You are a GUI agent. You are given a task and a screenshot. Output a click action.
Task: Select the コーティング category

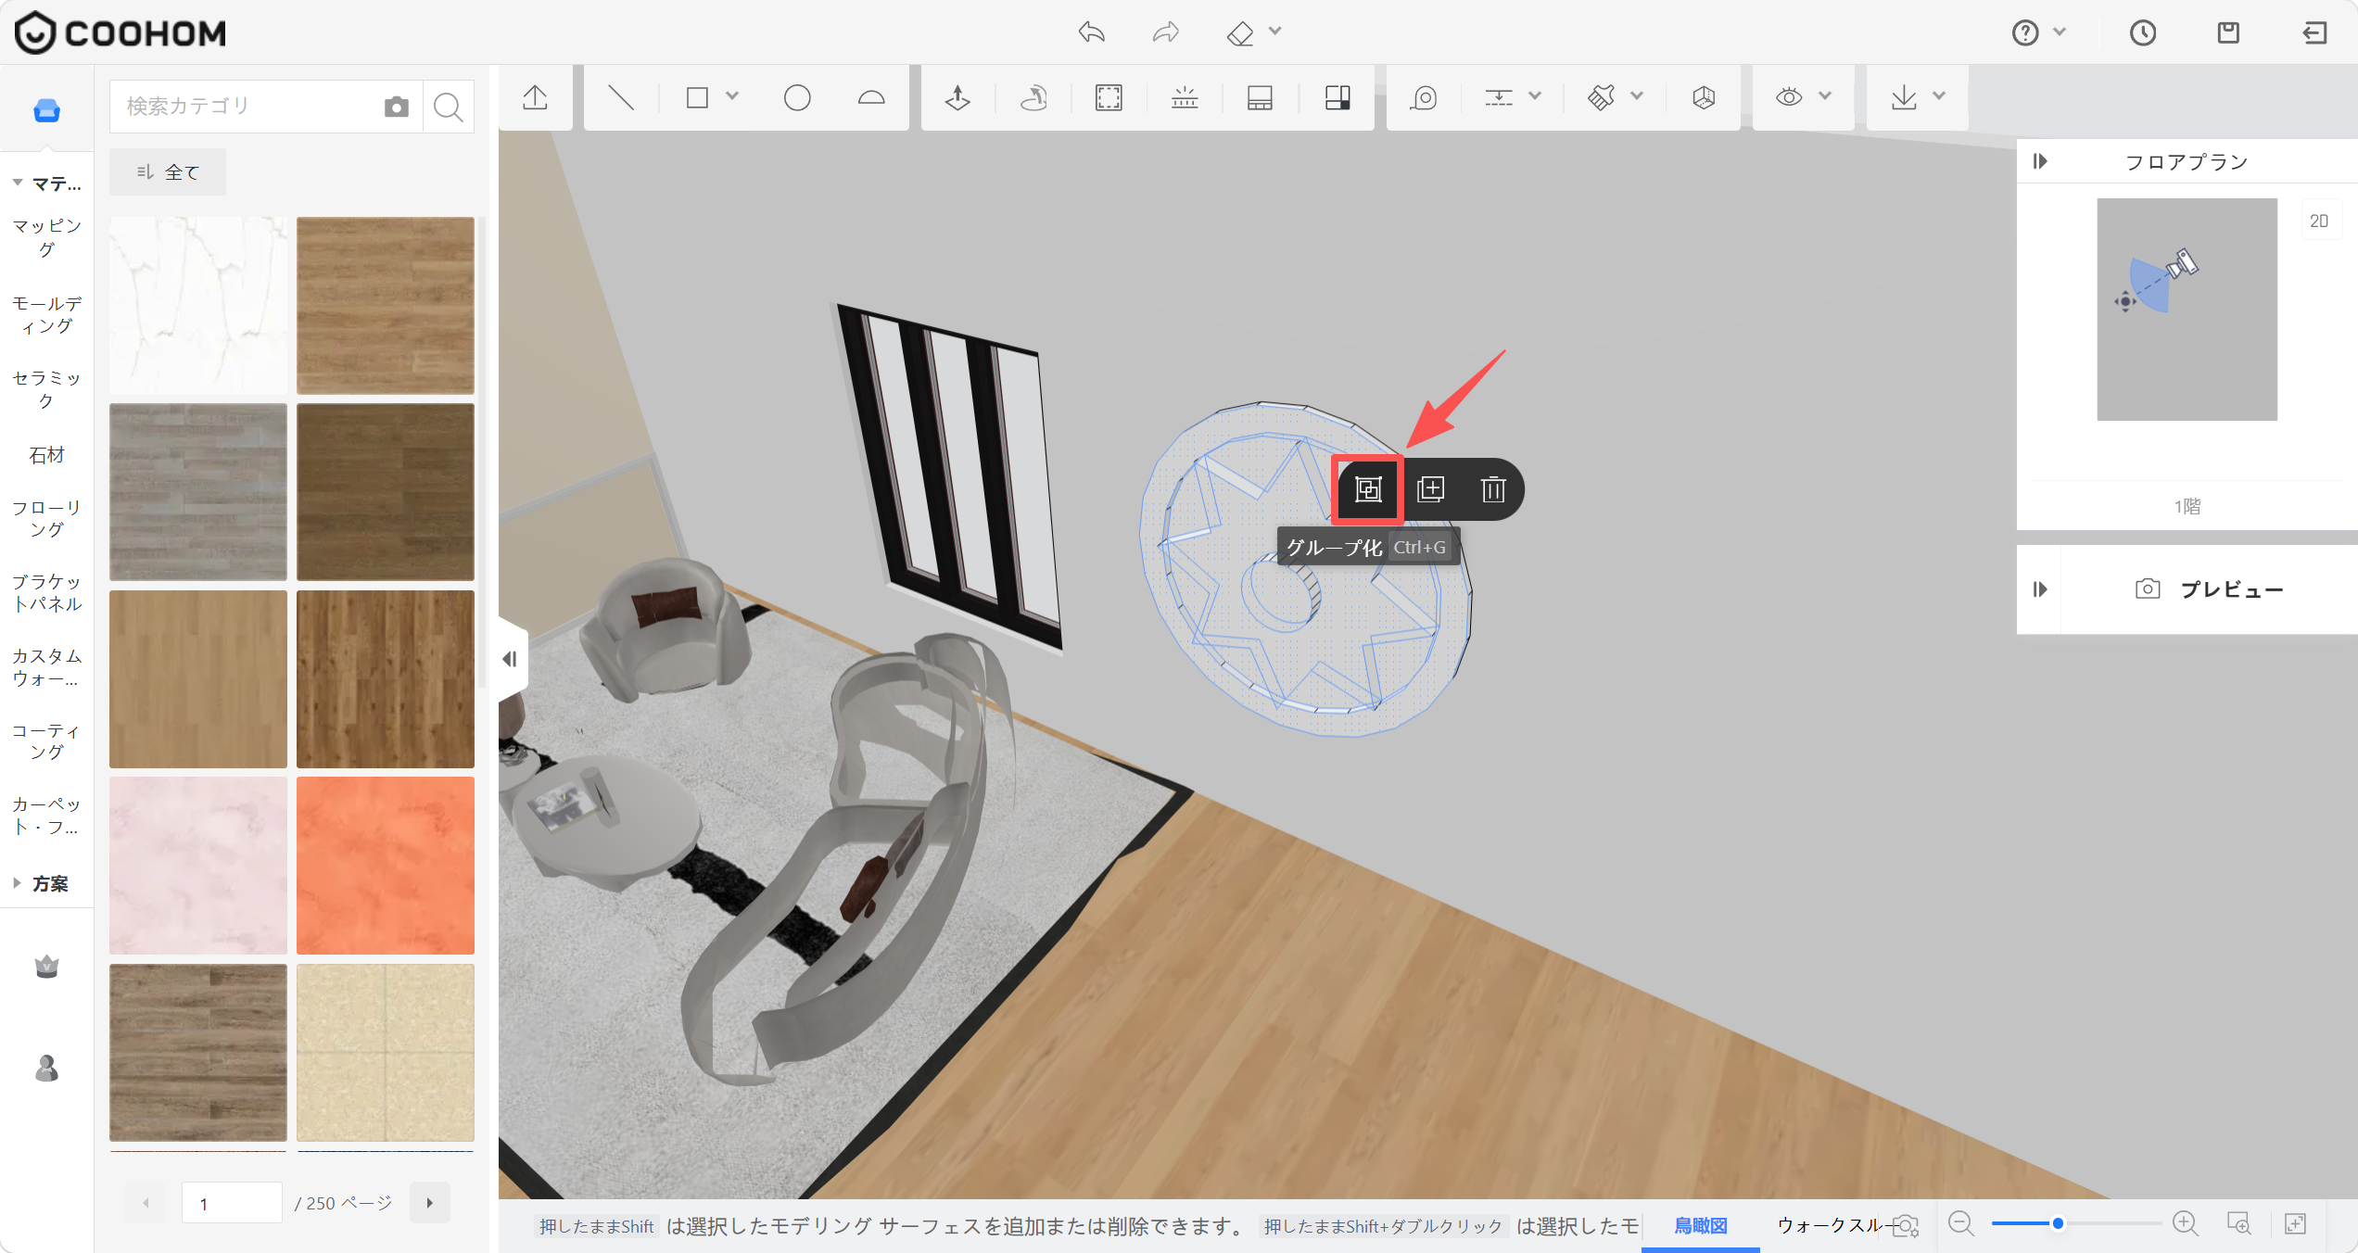coord(46,741)
